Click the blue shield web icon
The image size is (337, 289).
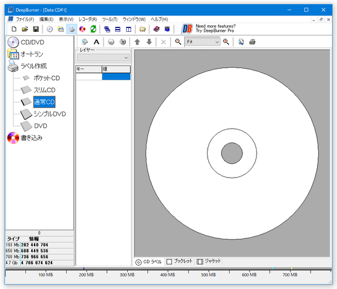pyautogui.click(x=167, y=29)
